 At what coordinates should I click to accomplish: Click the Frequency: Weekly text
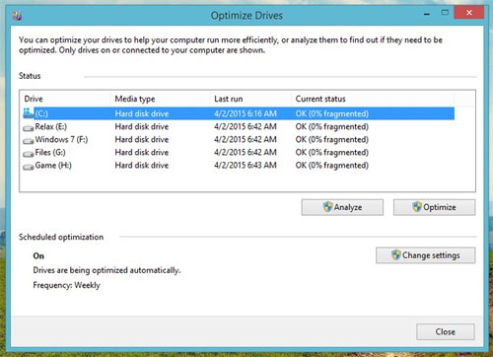point(66,285)
